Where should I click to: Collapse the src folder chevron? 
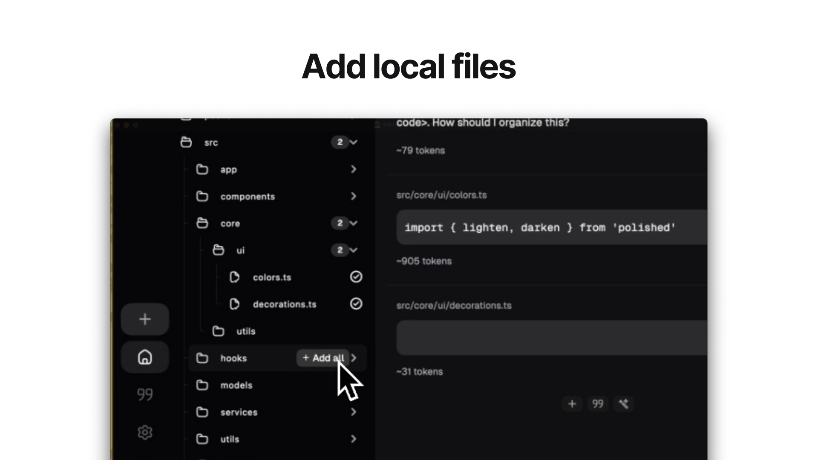click(354, 142)
